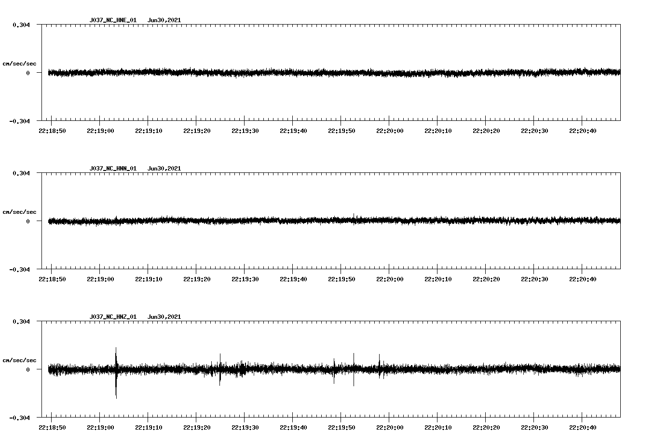
Task: Click the large spike near 22:19:03 on HNZ
Action: click(x=116, y=371)
